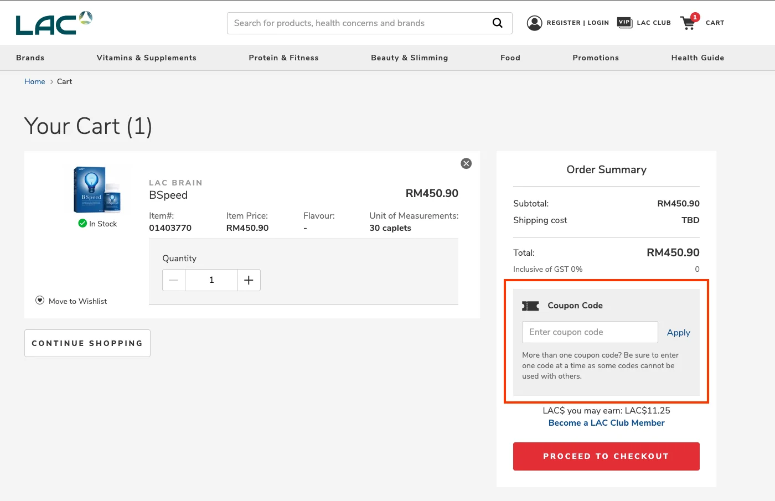Click Register | Login link
Screen dimensions: 775x501
coord(577,23)
